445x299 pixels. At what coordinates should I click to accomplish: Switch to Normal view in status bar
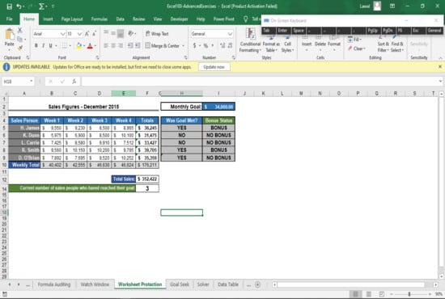[355, 294]
